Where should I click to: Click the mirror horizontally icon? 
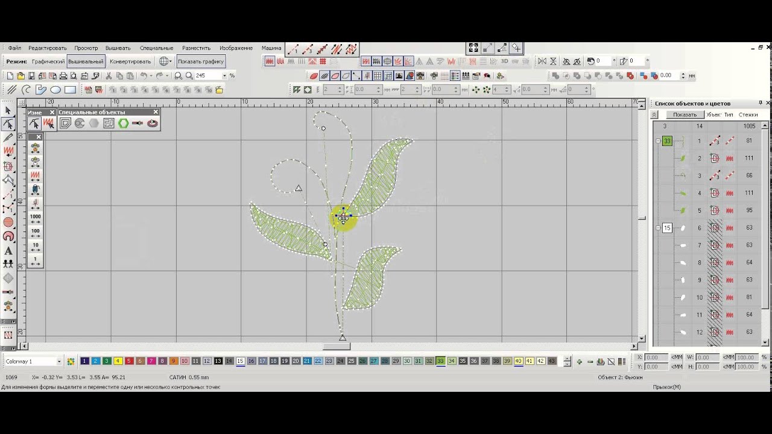pyautogui.click(x=542, y=61)
